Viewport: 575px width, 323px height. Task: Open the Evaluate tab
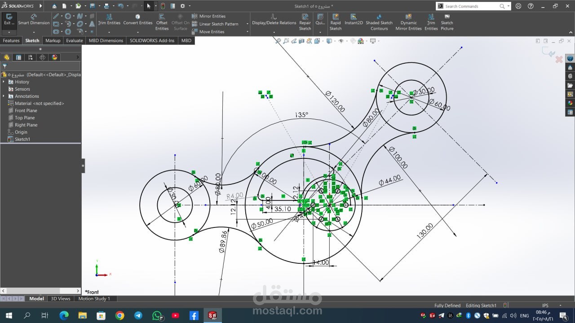(74, 40)
